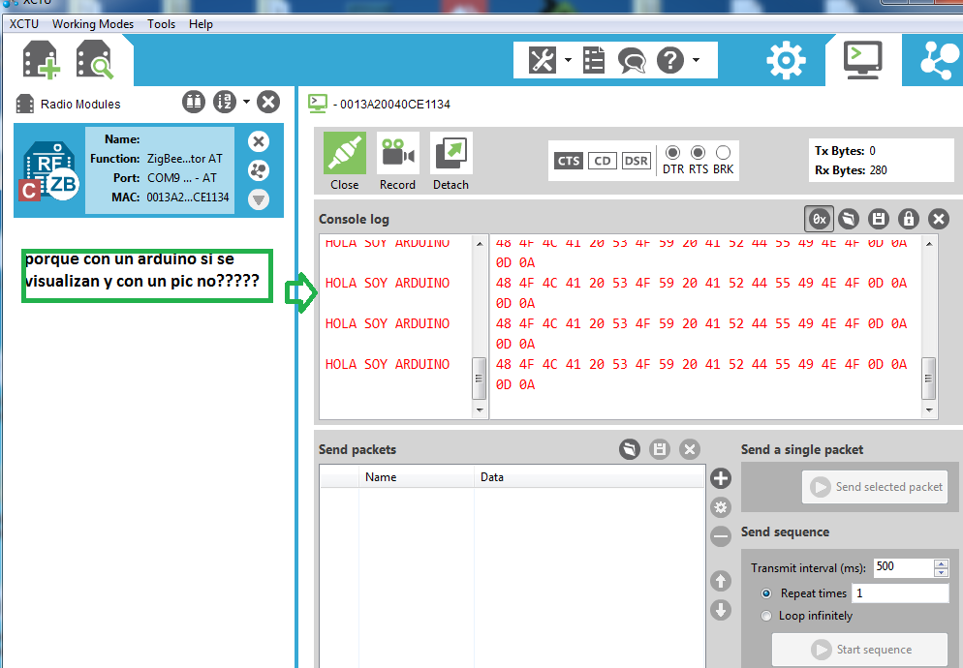Click the a-z sort modules icon
Viewport: 963px width, 668px height.
click(225, 102)
